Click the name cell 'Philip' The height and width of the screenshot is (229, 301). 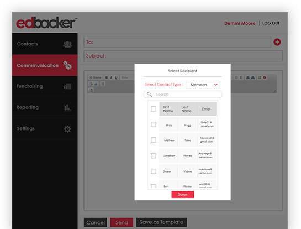(x=169, y=125)
